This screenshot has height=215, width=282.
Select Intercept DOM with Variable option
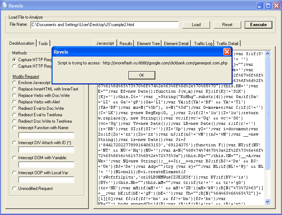coord(14,158)
